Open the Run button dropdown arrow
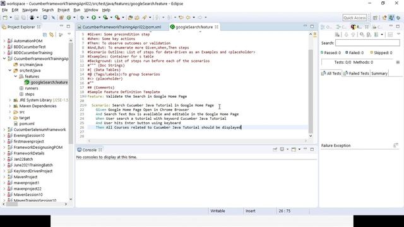The width and height of the screenshot is (404, 227). (x=99, y=18)
